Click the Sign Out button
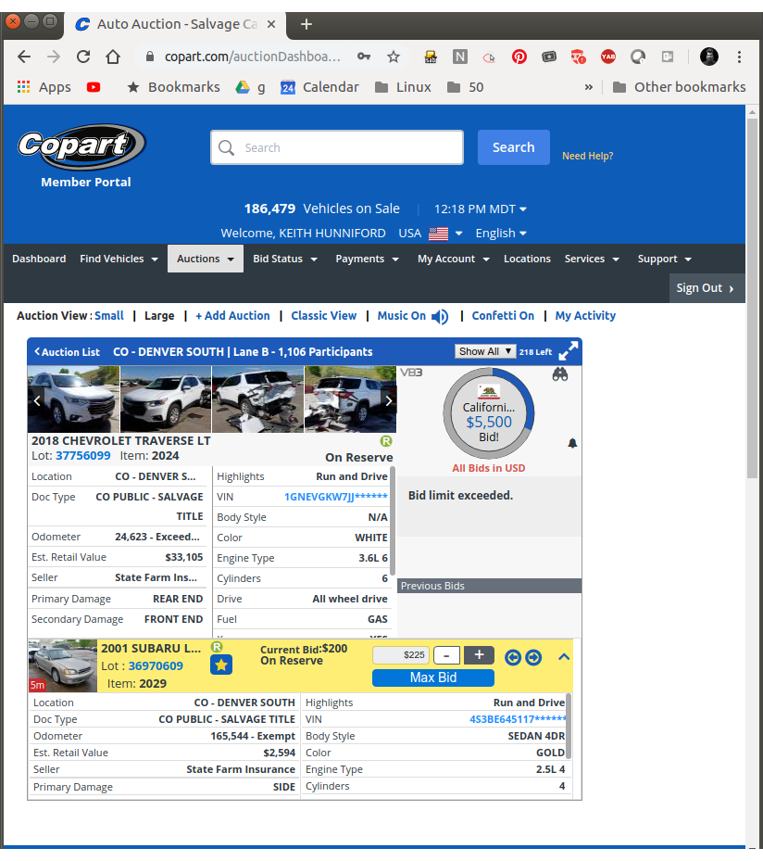Viewport: 763px width, 861px height. (707, 288)
